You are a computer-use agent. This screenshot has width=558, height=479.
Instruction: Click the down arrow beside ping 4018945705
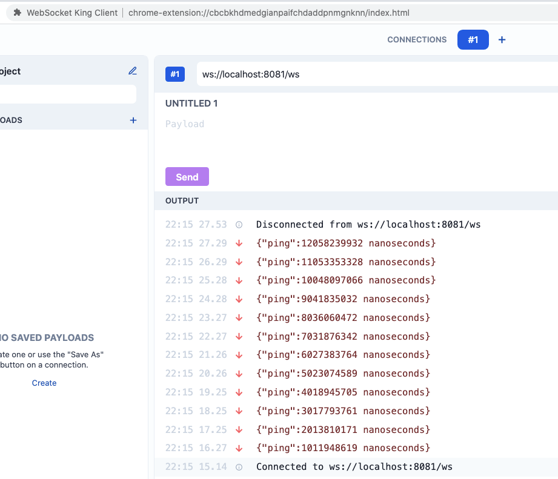pyautogui.click(x=239, y=392)
